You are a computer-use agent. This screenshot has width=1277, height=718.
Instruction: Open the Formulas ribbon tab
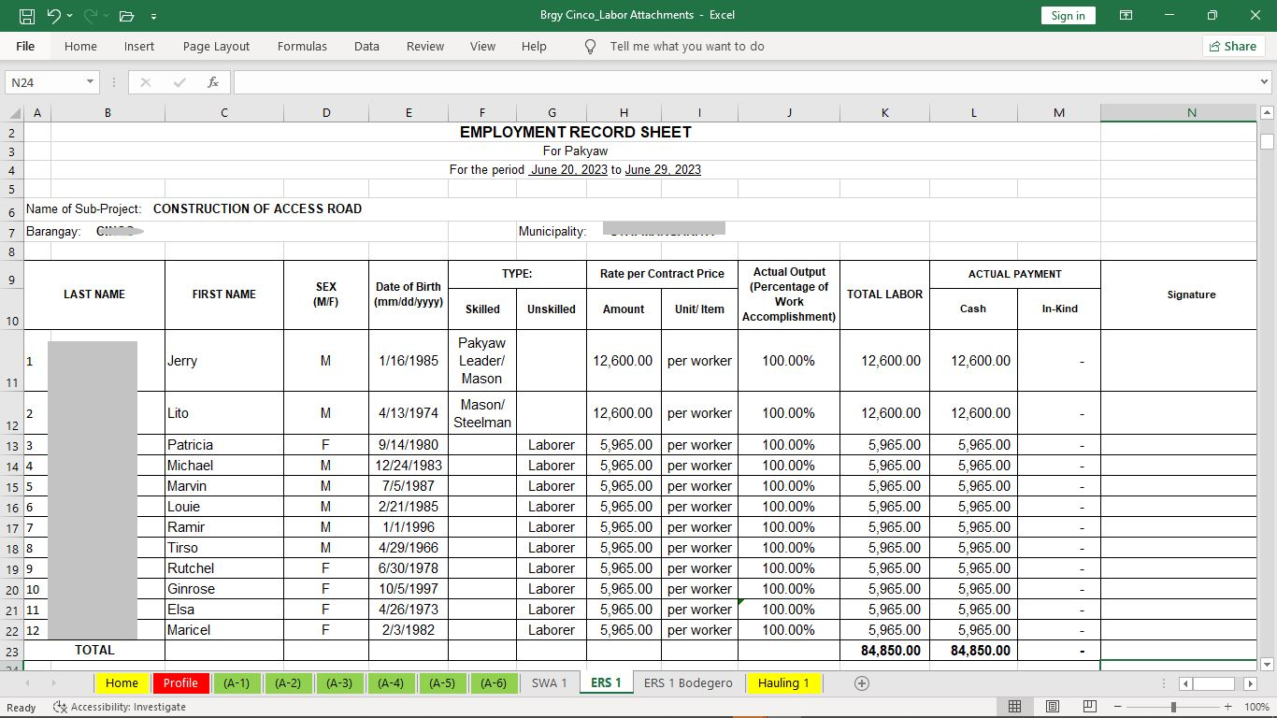coord(302,46)
